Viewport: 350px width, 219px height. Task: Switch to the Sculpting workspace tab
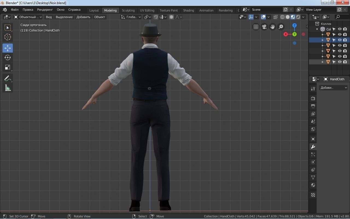tap(128, 10)
